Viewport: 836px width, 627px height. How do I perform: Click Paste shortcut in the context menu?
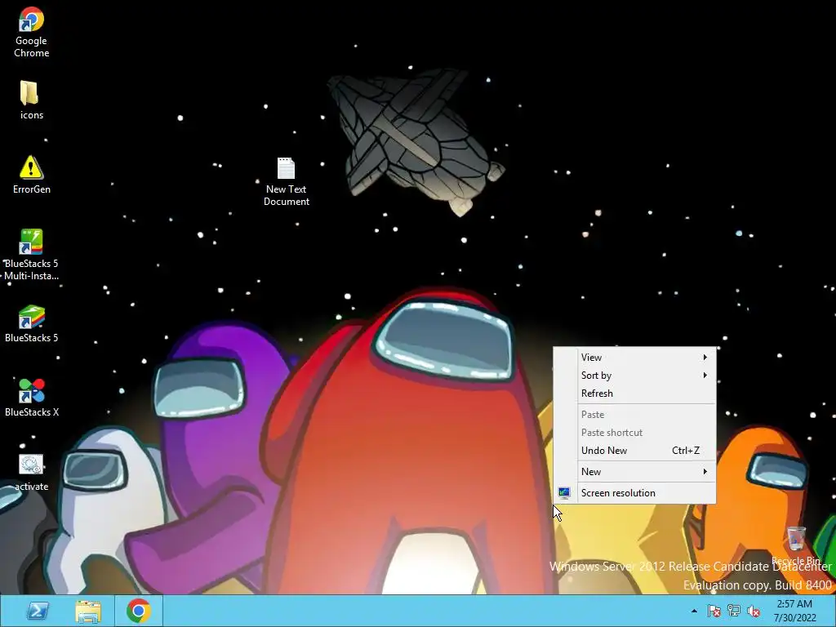(634, 433)
